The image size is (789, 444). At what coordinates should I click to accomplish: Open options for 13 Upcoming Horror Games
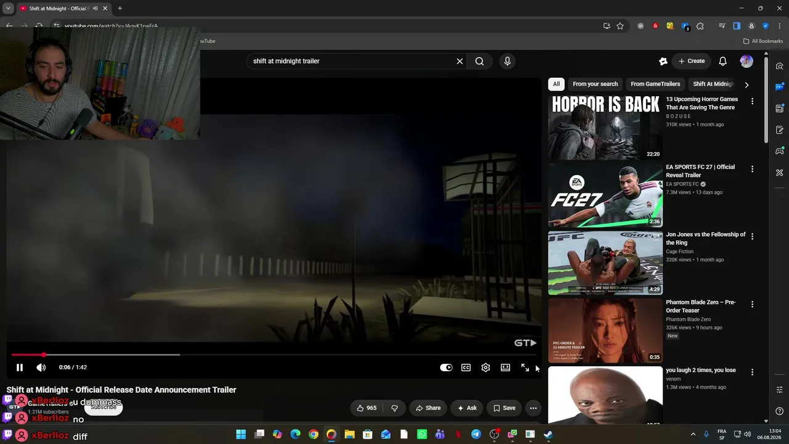point(752,101)
